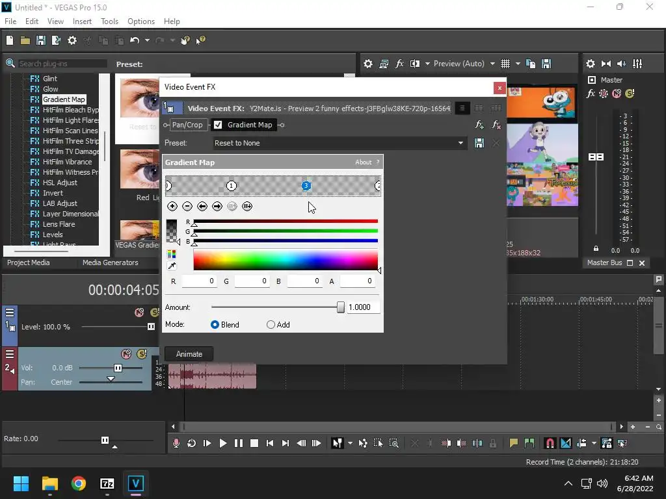Toggle mute on video track 1

(139, 313)
